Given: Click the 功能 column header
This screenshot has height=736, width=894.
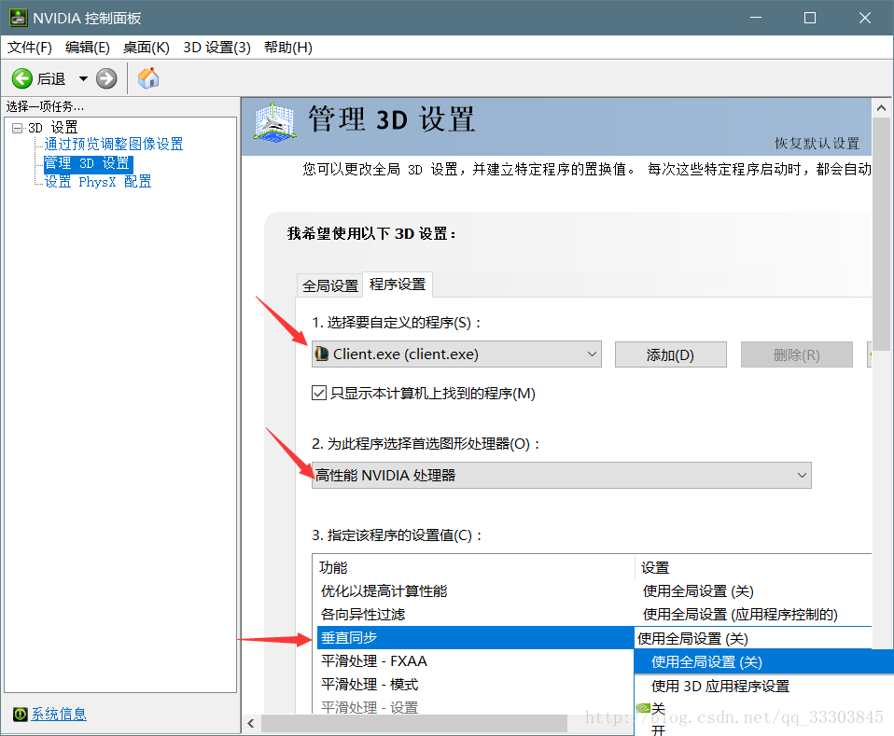Looking at the screenshot, I should click(474, 567).
